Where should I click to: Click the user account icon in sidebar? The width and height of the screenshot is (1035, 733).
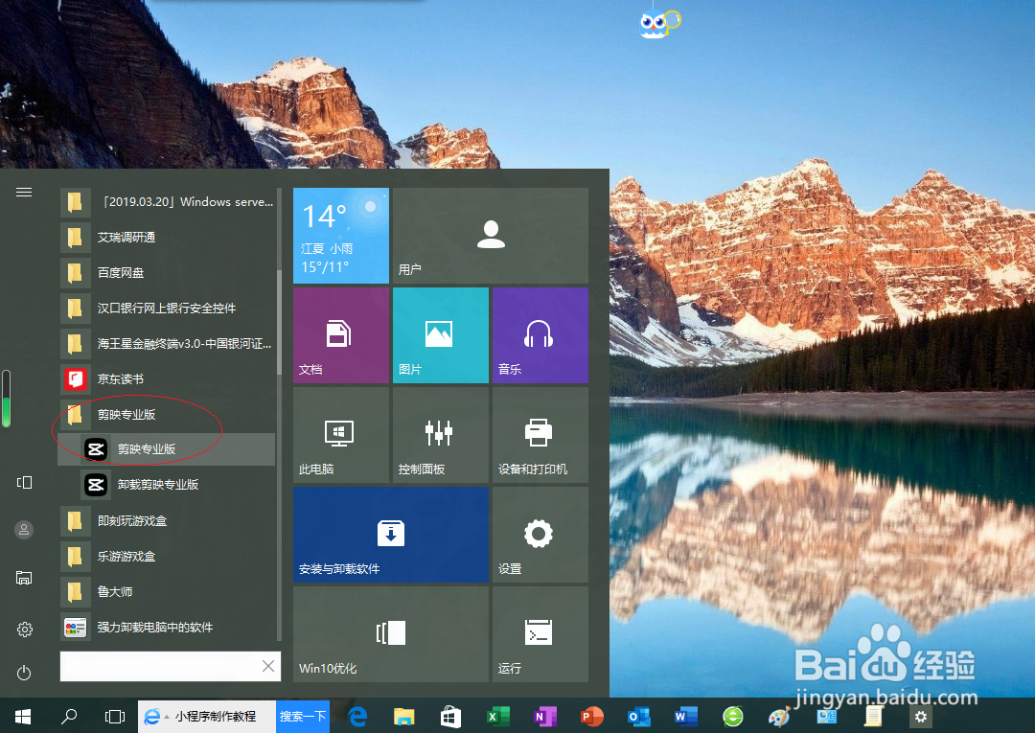coord(24,530)
